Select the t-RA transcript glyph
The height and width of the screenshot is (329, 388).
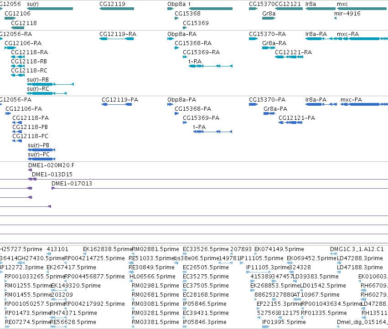coord(211,66)
